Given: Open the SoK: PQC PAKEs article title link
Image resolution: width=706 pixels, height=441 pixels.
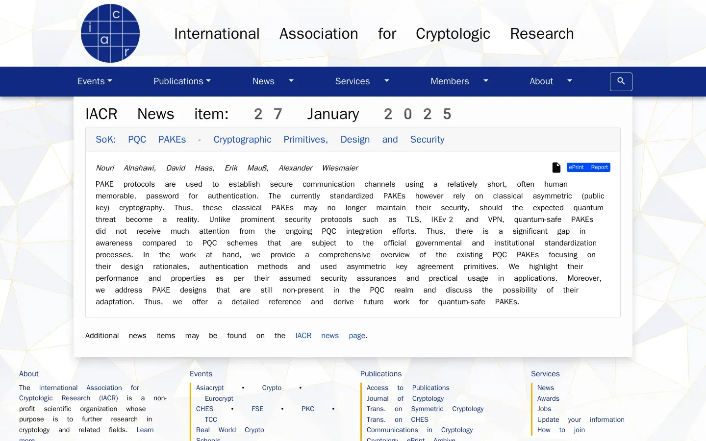Looking at the screenshot, I should [x=270, y=139].
